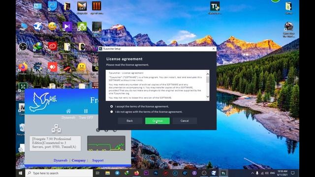
Task: Select the Firefox desktop icon
Action: [x=23, y=68]
